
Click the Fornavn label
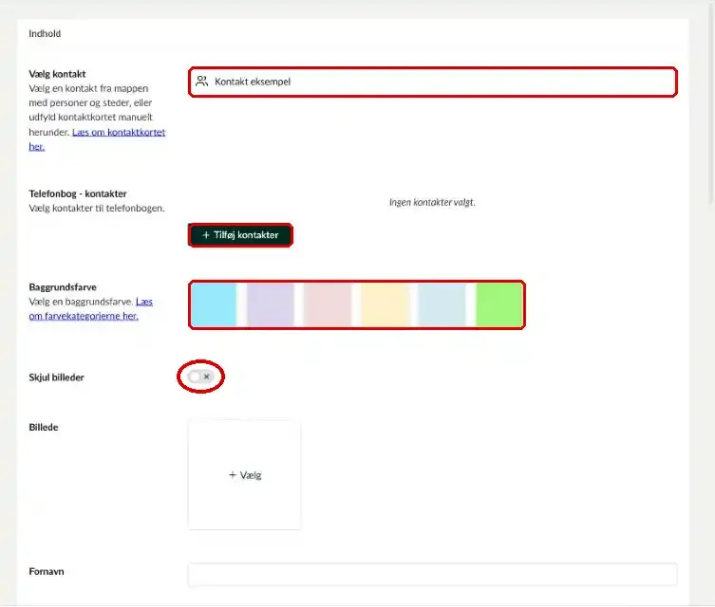point(47,571)
